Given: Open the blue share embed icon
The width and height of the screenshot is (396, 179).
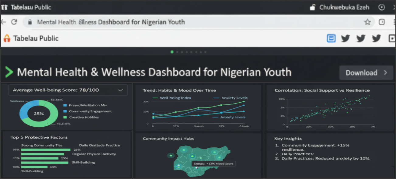Looking at the screenshot, I should point(331,38).
